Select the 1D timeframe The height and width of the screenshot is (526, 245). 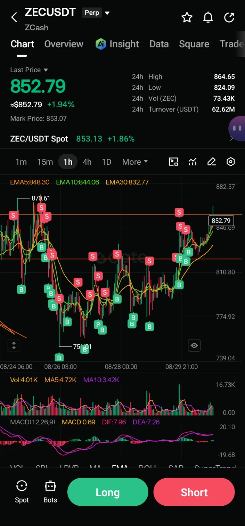click(106, 162)
